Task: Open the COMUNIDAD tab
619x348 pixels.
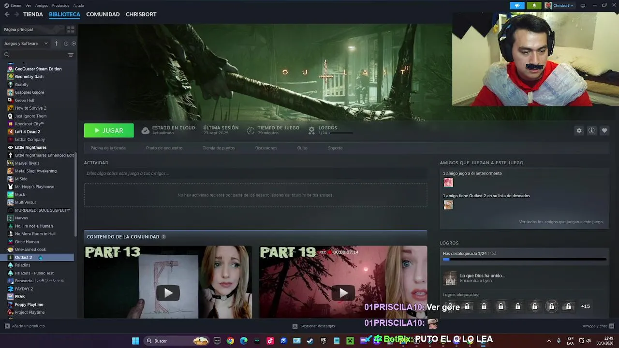Action: click(x=103, y=14)
